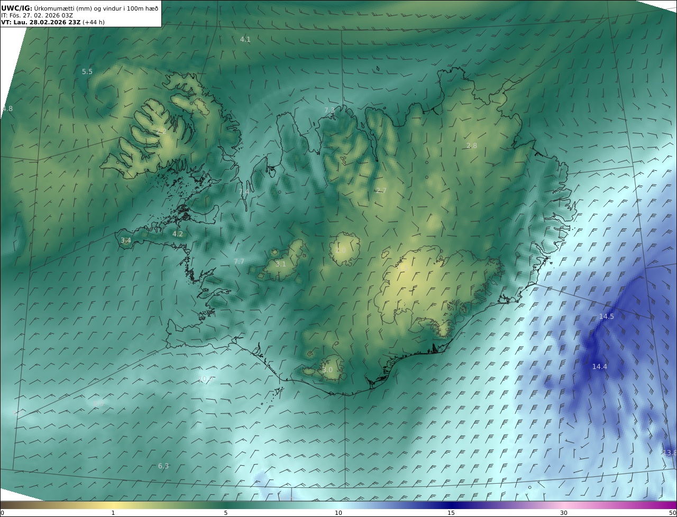Click the precipitation color scale bar
Screen dimensions: 677x517
coord(338,504)
